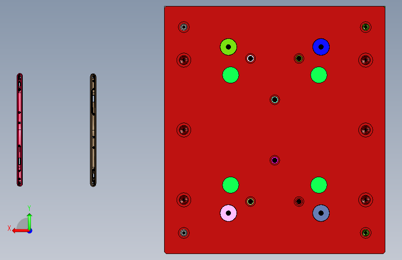Select the small hole with cyan ring
The height and width of the screenshot is (260, 402).
pyautogui.click(x=274, y=99)
